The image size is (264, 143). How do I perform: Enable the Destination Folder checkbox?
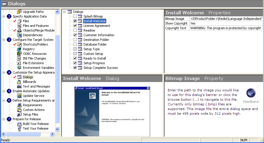coord(75,40)
